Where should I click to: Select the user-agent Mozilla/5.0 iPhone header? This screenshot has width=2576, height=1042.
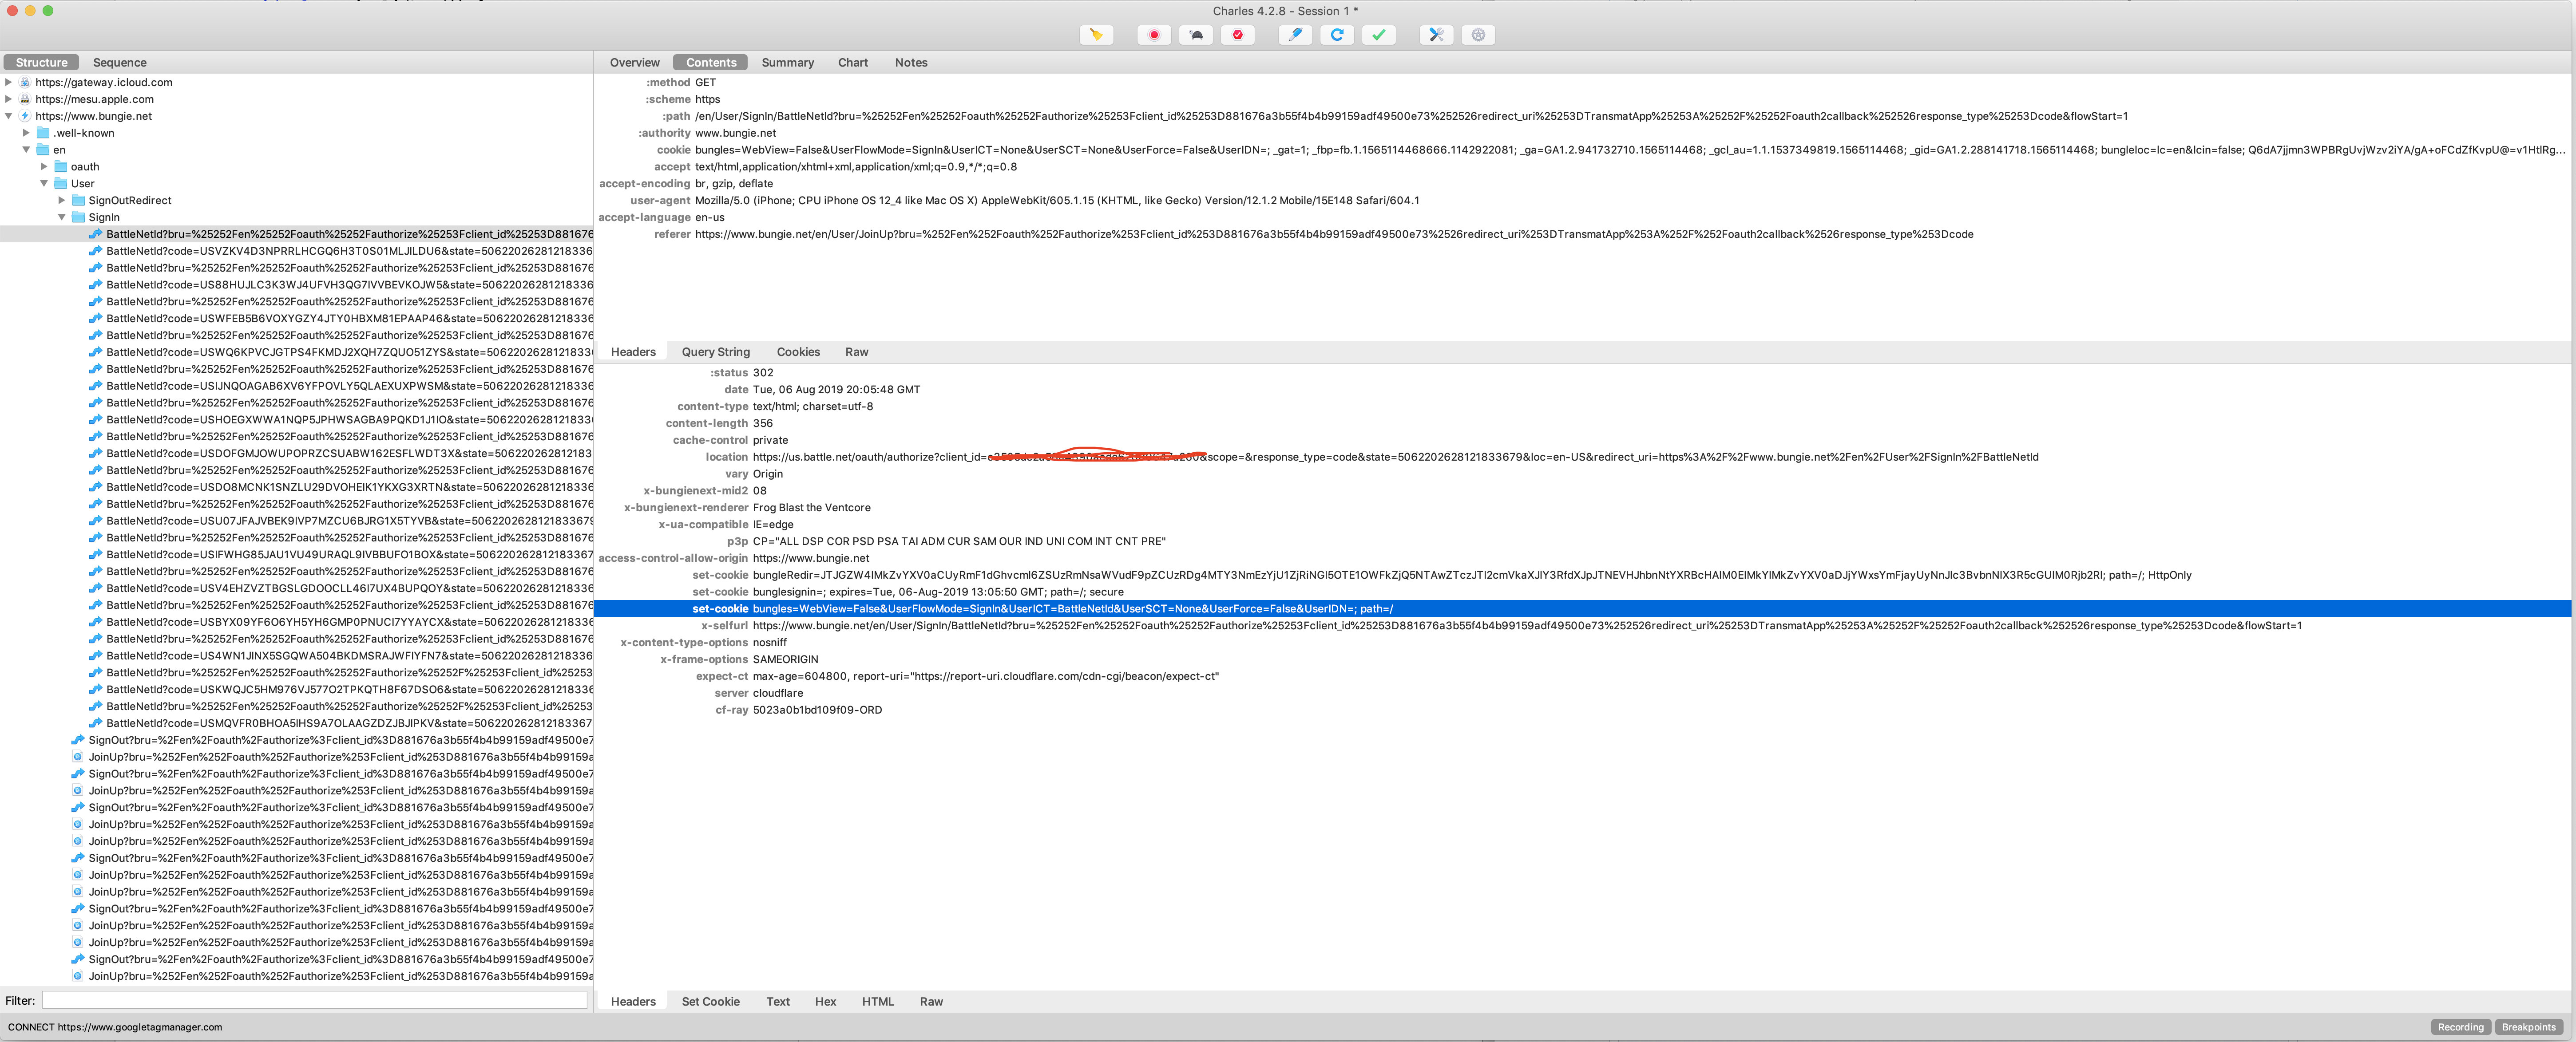click(x=1582, y=200)
